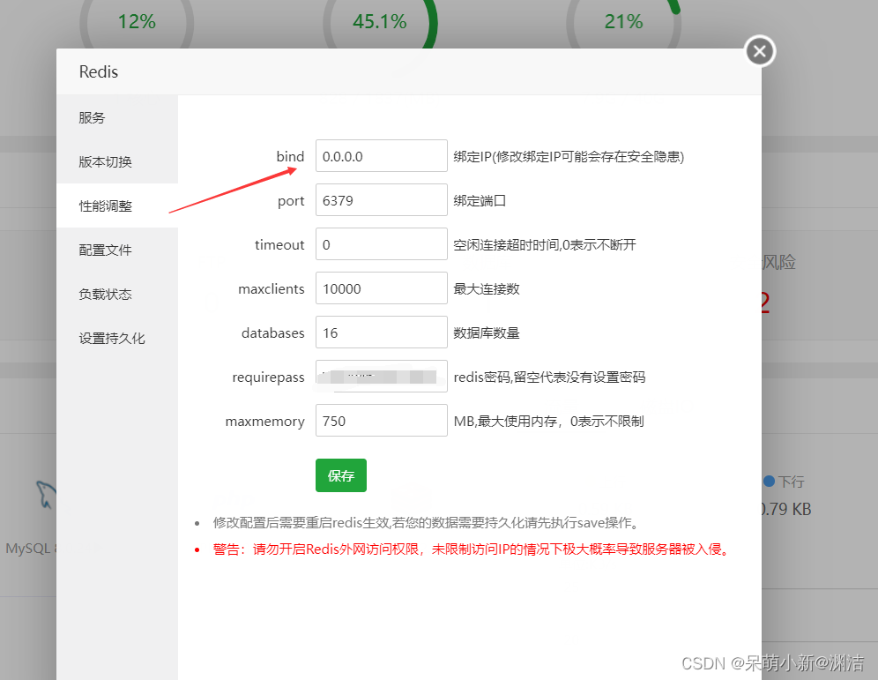Click the '绑定端口' description text
Image resolution: width=878 pixels, height=680 pixels.
coord(480,200)
